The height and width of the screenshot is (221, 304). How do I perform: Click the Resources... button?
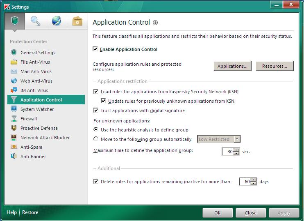275,66
